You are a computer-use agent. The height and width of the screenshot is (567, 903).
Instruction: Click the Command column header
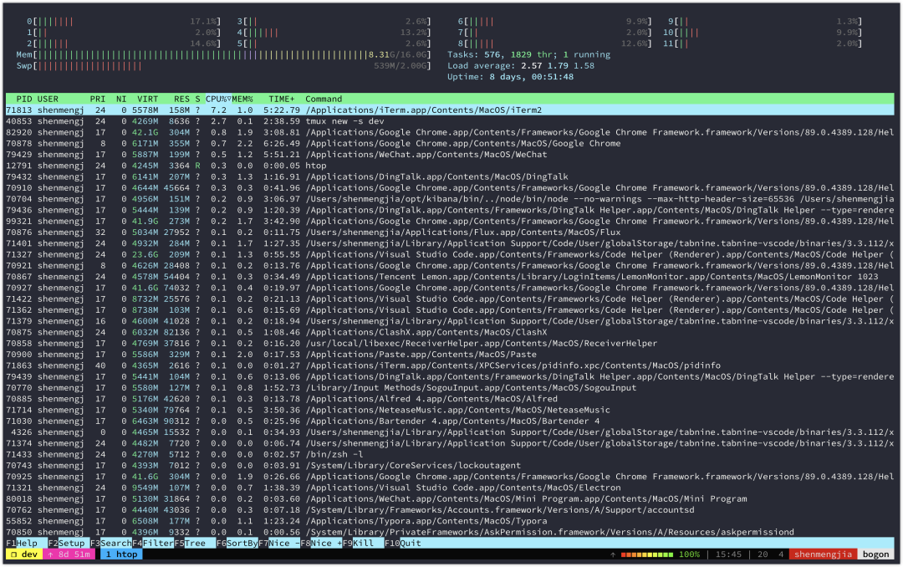[324, 100]
